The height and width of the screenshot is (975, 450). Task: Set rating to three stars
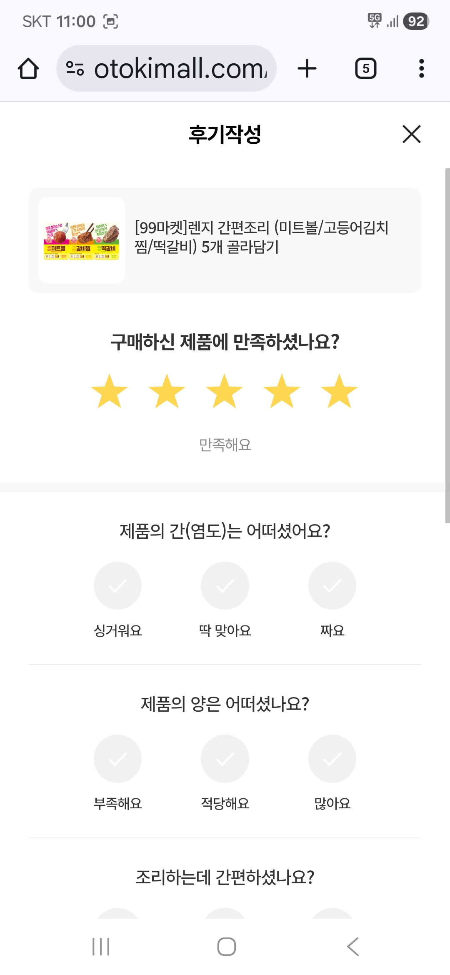(225, 391)
